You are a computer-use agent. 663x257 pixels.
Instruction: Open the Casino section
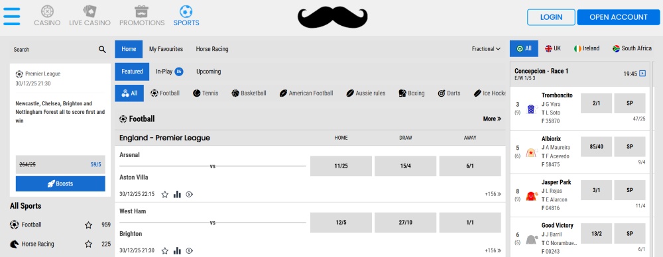47,16
